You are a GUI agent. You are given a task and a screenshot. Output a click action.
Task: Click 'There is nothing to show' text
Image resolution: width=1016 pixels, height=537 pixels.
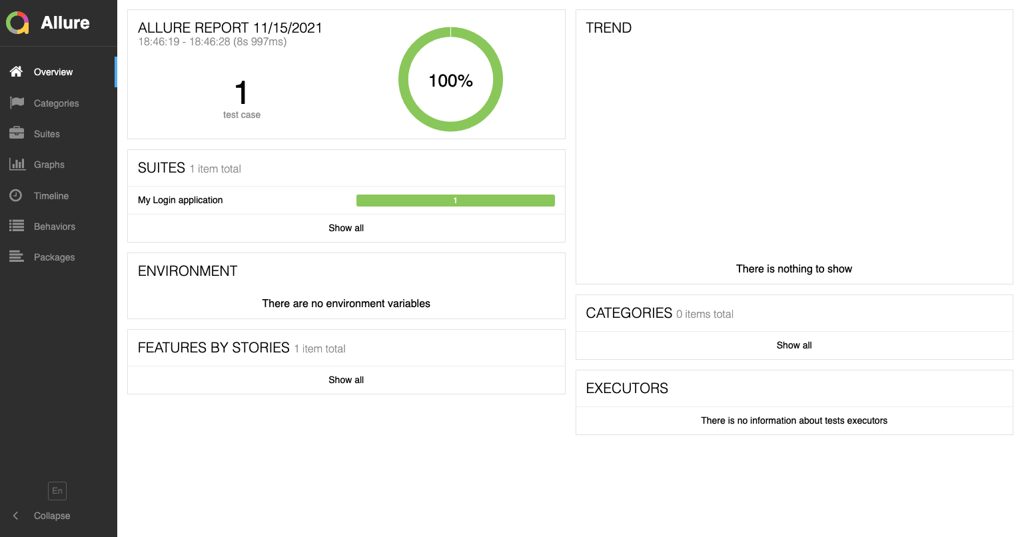pos(794,269)
